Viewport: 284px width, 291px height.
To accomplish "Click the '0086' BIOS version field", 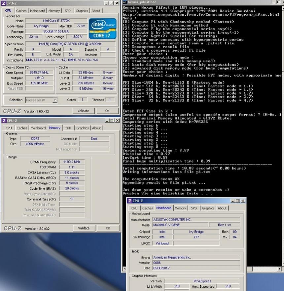I will click(196, 263).
